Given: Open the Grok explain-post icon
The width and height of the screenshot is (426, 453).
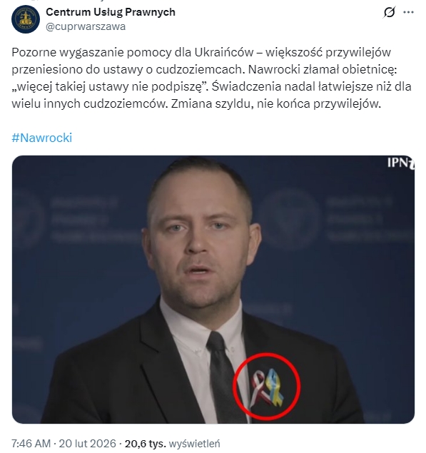Looking at the screenshot, I should (390, 12).
